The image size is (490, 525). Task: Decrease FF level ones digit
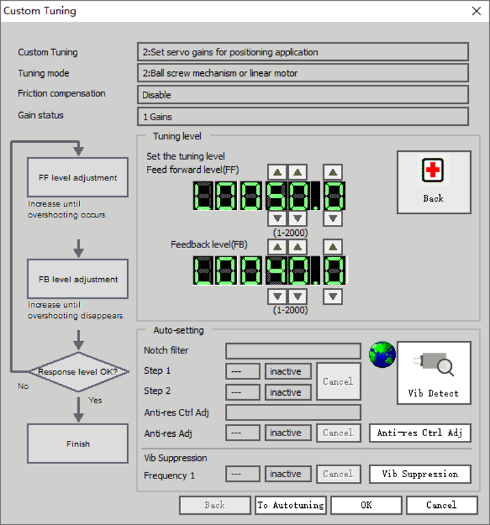point(297,219)
